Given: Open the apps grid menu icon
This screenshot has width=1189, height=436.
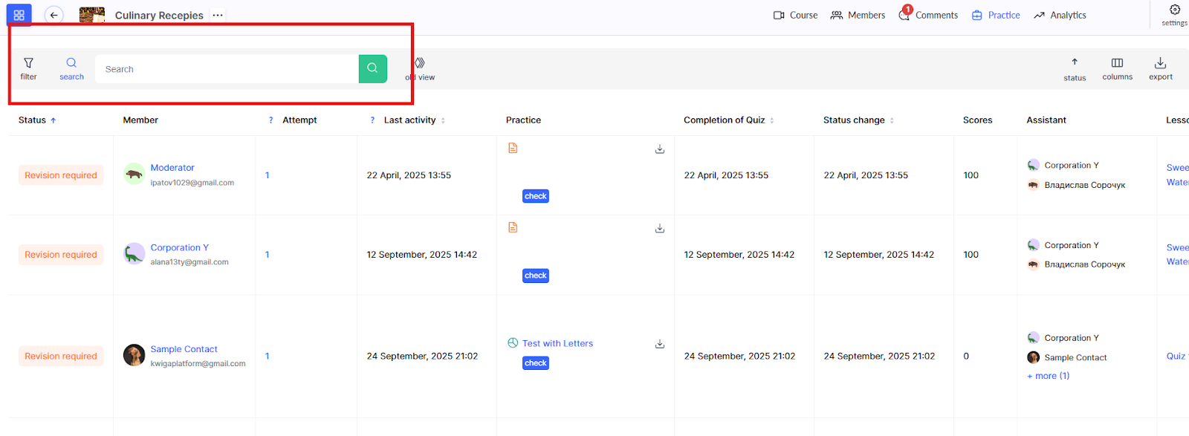Looking at the screenshot, I should pyautogui.click(x=19, y=15).
